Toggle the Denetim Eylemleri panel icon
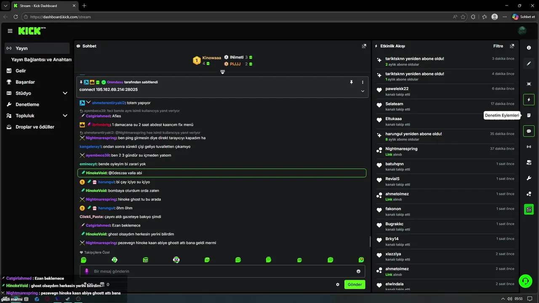 click(x=529, y=115)
